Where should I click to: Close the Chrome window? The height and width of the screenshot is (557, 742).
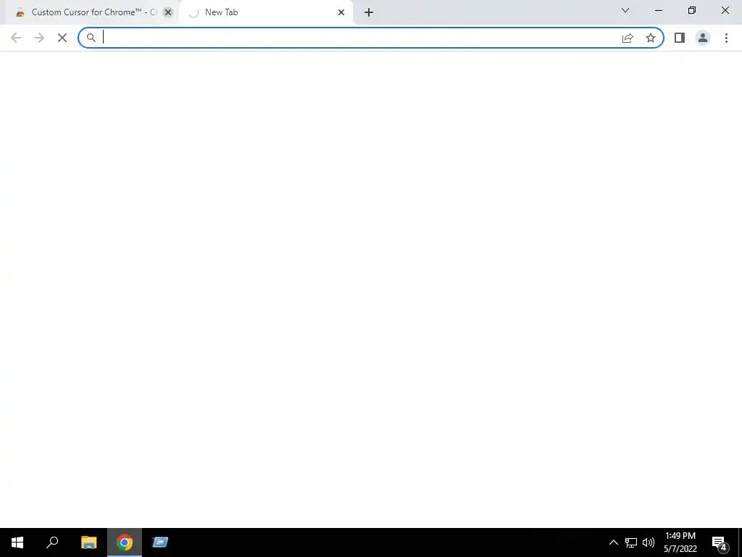(725, 10)
